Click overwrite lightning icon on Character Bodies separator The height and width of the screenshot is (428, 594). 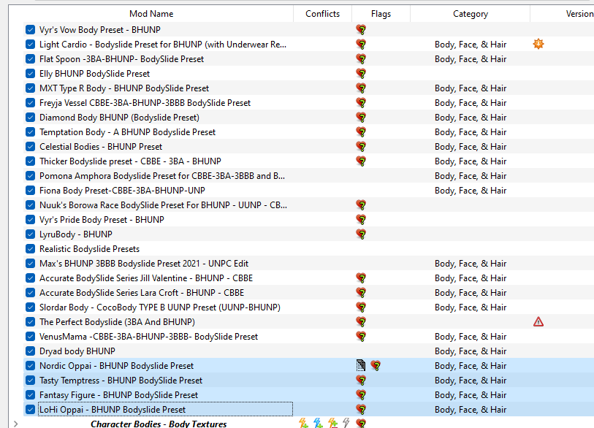(303, 423)
